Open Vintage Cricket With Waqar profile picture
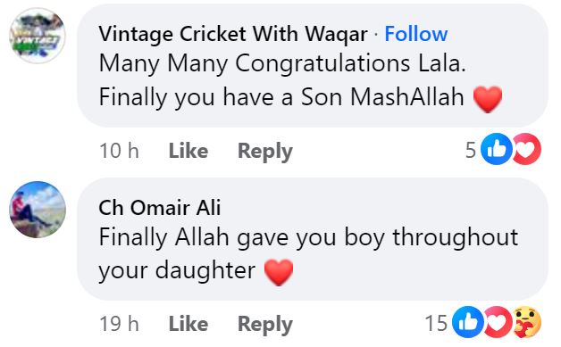561x347 pixels. [x=38, y=36]
